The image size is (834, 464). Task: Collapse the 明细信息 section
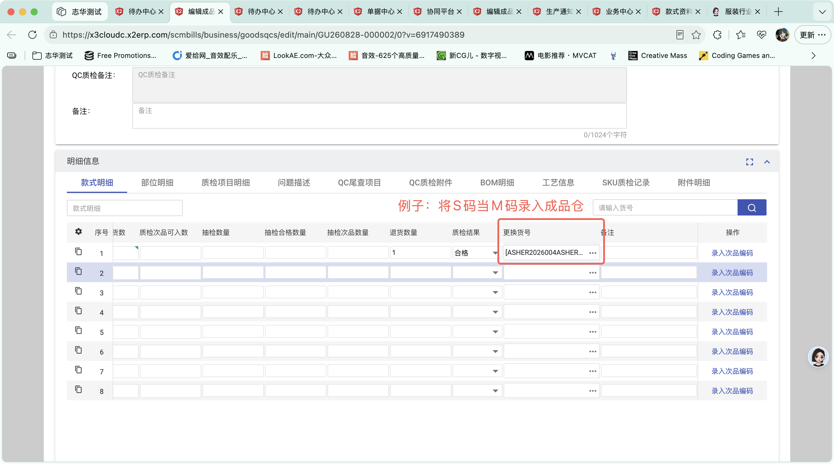coord(767,162)
